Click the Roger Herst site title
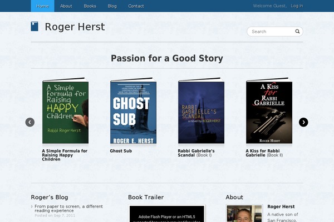The width and height of the screenshot is (334, 222). tap(75, 27)
